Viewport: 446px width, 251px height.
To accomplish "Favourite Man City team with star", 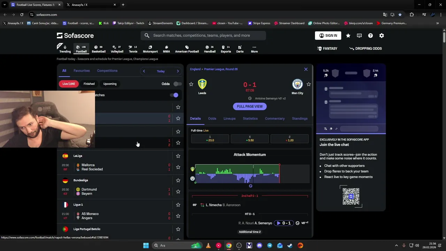I will (x=308, y=84).
